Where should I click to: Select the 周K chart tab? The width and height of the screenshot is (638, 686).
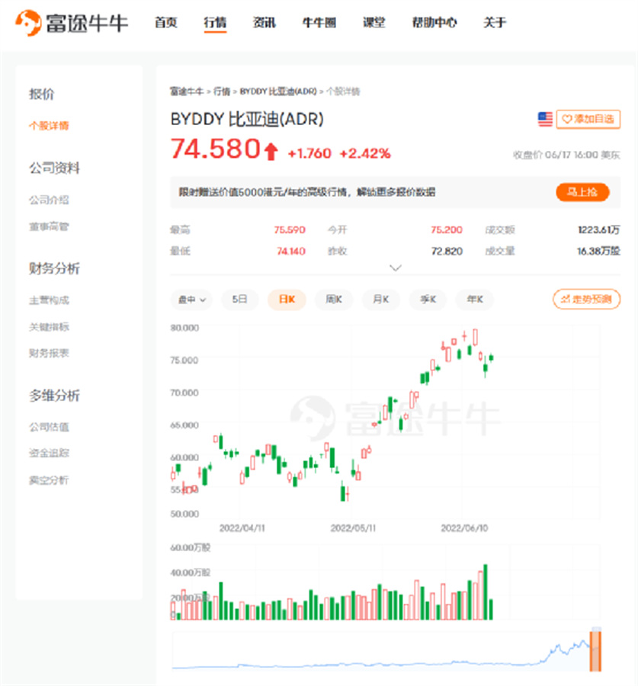[333, 300]
